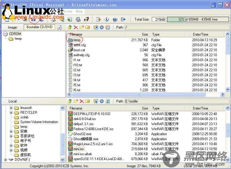231x169 pixels.
Task: Select the boot.cat file row
Action: click(146, 50)
